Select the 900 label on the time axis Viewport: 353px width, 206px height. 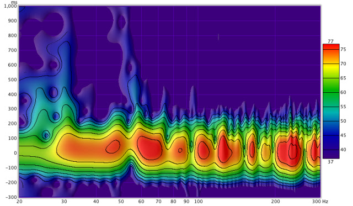(13, 21)
